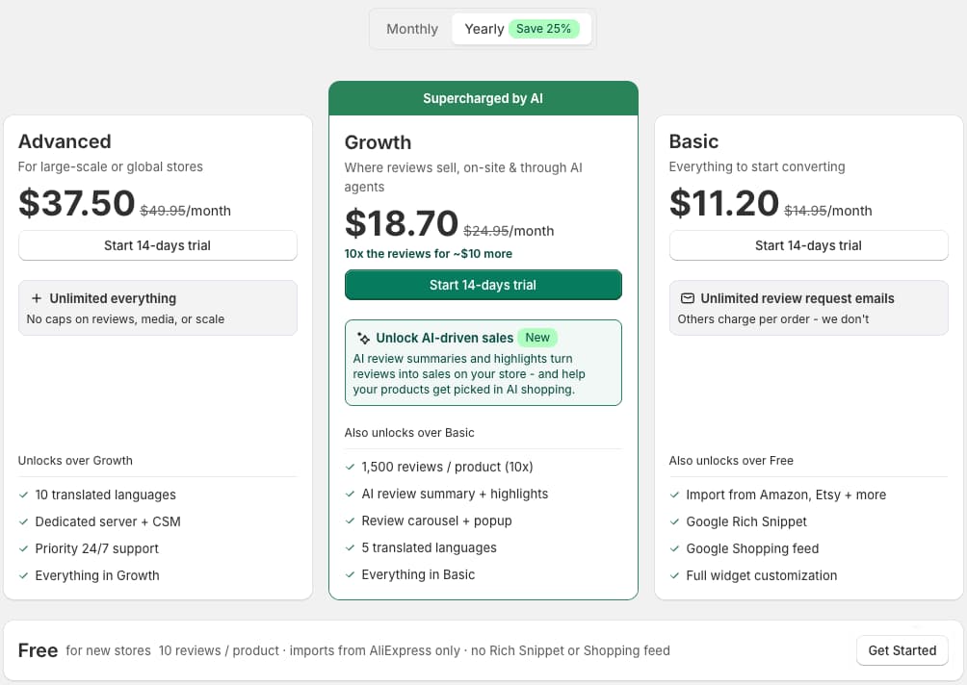Click the plus icon beside Unlimited everything

(37, 298)
